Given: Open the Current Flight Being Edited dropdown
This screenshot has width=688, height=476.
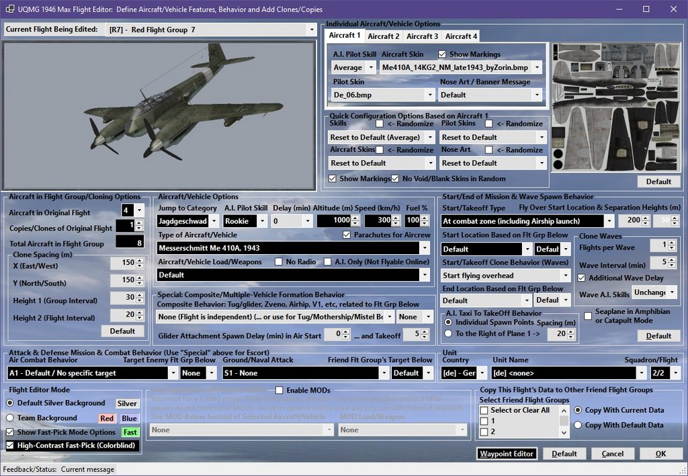Looking at the screenshot, I should (312, 30).
